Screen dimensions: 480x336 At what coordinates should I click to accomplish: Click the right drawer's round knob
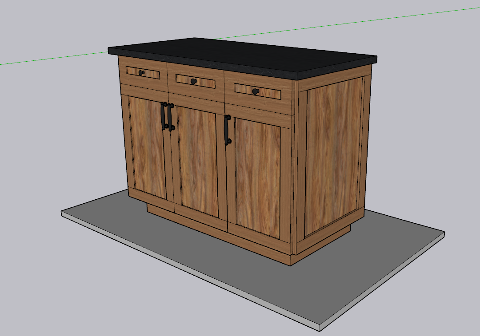[x=255, y=91]
